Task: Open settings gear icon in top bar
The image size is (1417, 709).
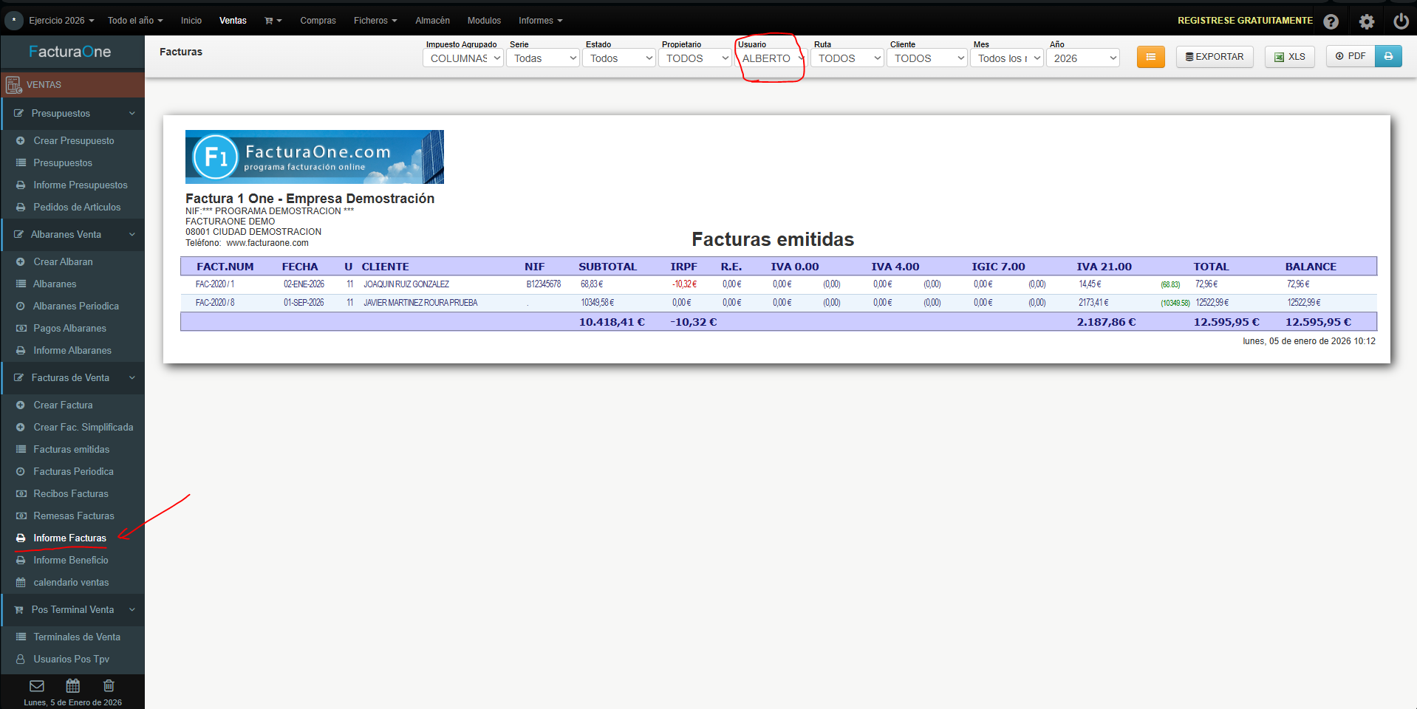Action: point(1367,21)
